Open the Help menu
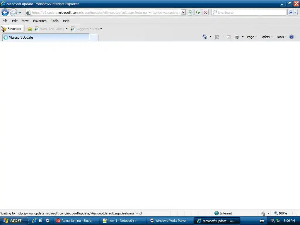The height and width of the screenshot is (225, 300). [x=66, y=21]
